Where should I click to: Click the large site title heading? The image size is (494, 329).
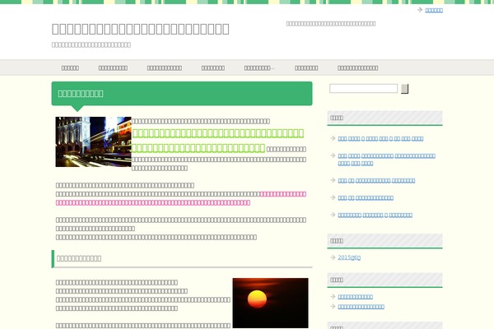point(141,29)
